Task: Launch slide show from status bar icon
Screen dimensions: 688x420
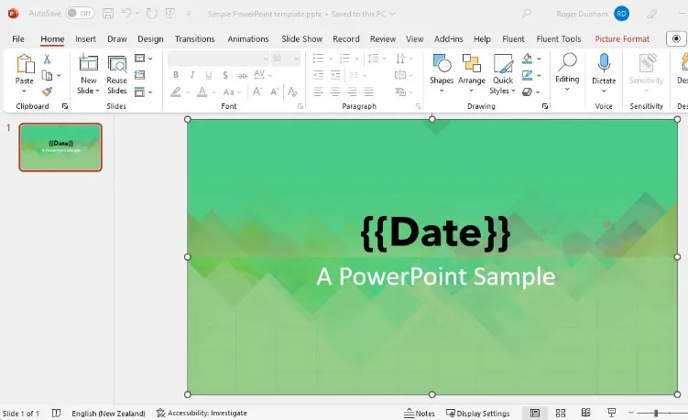Action: point(611,413)
